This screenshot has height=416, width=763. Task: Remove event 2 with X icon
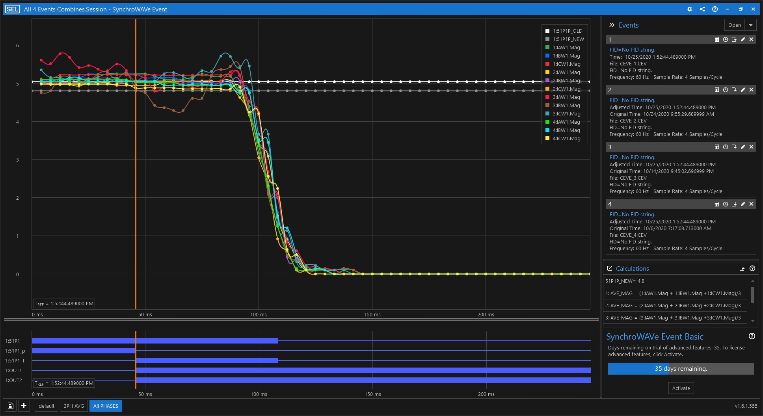point(752,90)
